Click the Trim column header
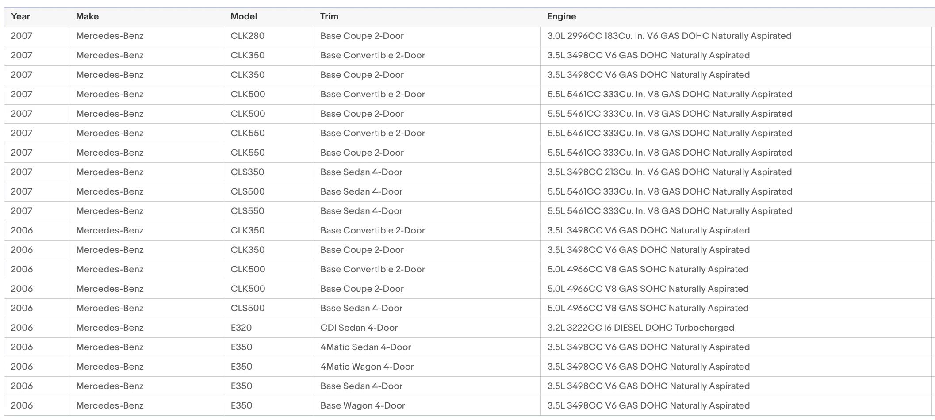 click(x=427, y=17)
